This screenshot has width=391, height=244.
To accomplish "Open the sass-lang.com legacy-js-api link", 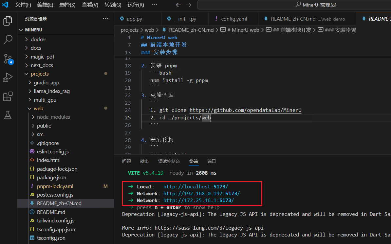I will coord(209,228).
